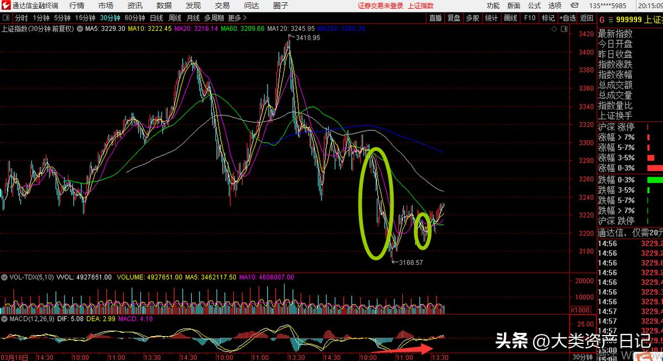Image resolution: width=663 pixels, height=361 pixels.
Task: Open the 多周期 multi-period view
Action: 214,18
